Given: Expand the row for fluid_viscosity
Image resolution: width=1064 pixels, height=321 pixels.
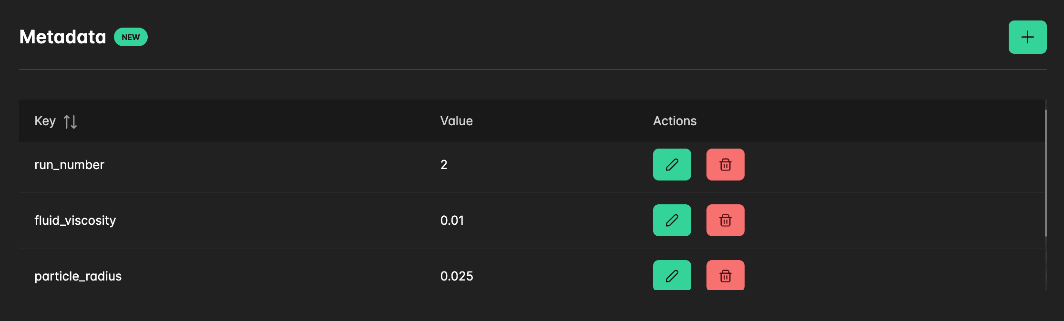Looking at the screenshot, I should [76, 220].
